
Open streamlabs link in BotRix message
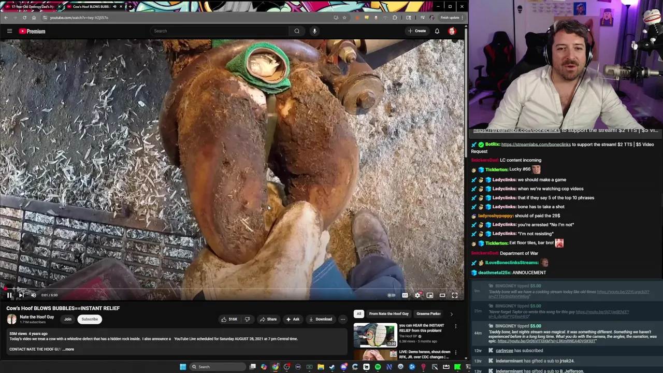click(x=536, y=145)
